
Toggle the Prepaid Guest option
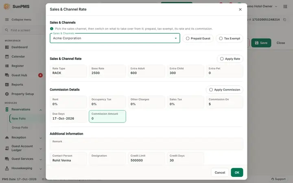[x=198, y=39]
